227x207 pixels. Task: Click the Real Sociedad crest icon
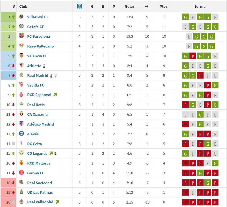pos(21,183)
